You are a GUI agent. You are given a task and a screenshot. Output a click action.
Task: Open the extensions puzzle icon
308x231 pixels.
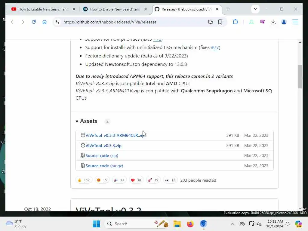click(x=235, y=22)
